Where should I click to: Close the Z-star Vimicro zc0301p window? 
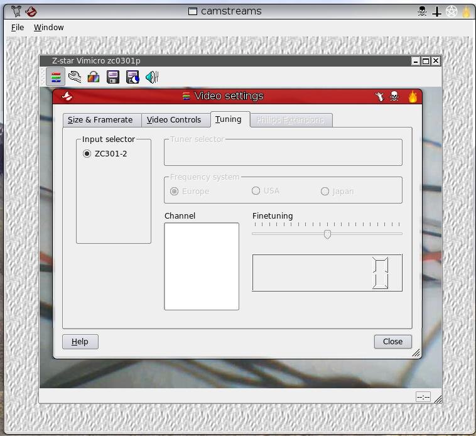[x=436, y=61]
